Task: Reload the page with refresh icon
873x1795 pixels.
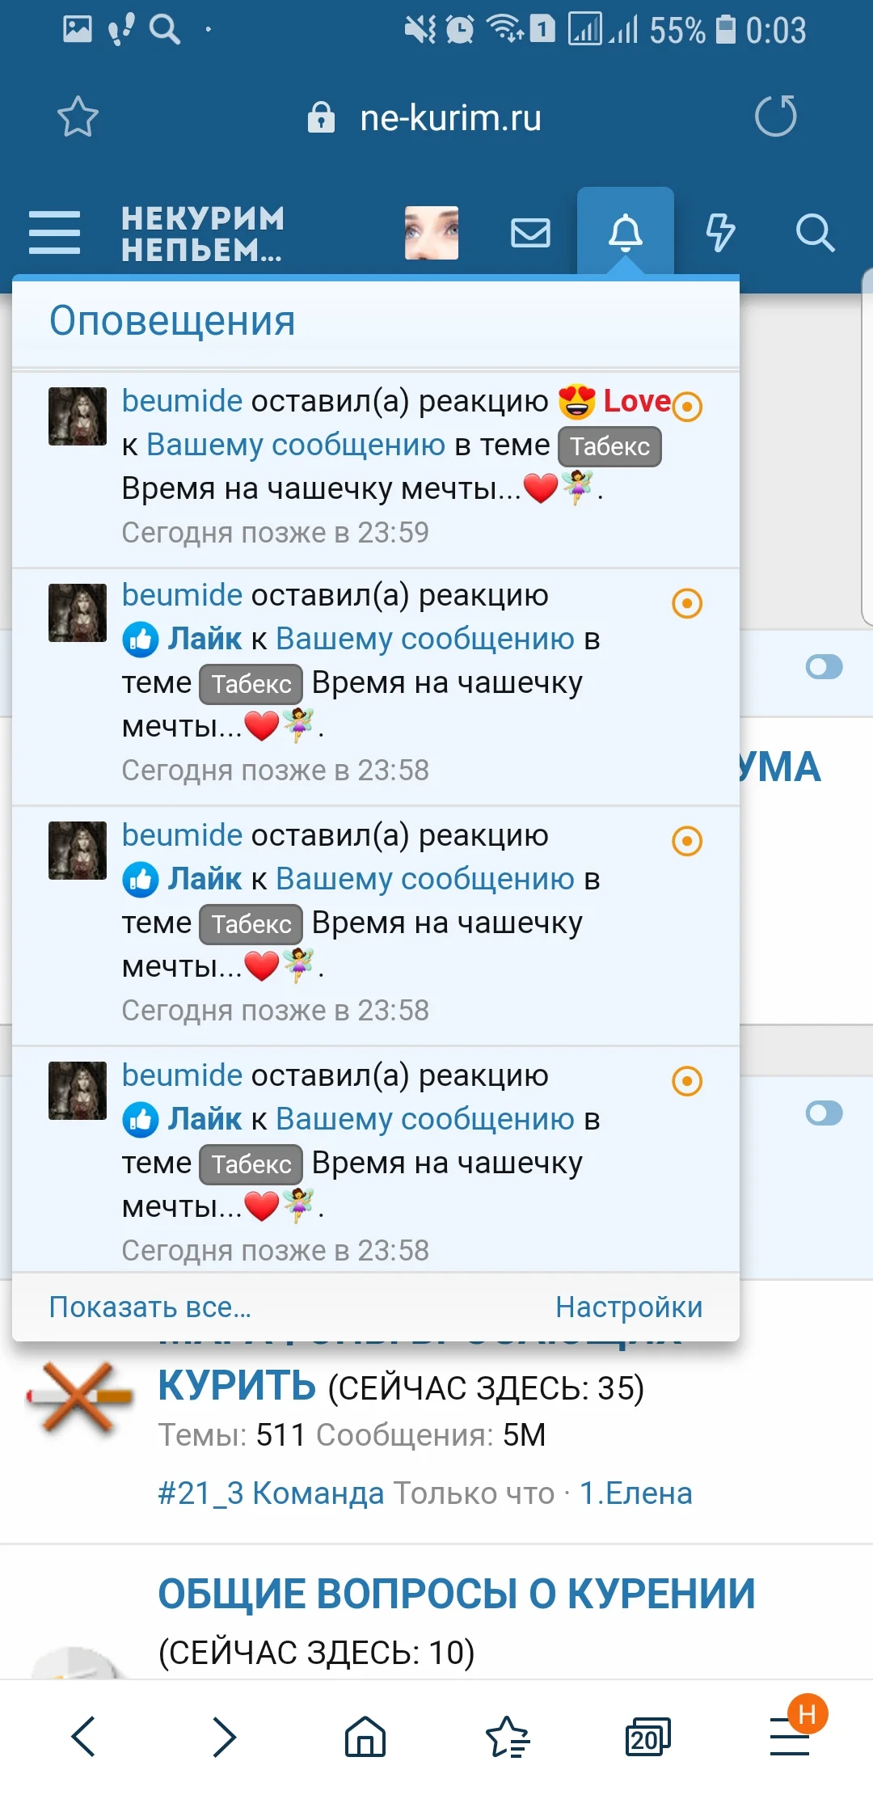Action: coord(775,116)
